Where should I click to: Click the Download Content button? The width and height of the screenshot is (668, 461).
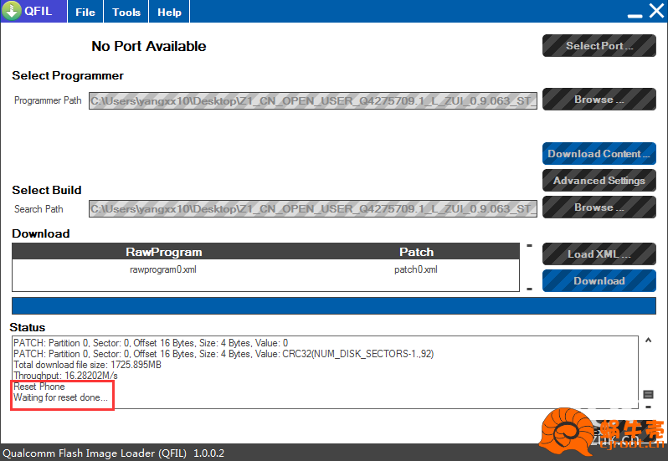point(599,154)
